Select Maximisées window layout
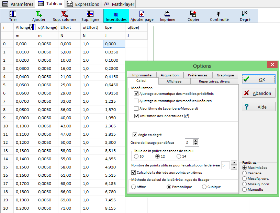This screenshot has width=280, height=213. [245, 167]
